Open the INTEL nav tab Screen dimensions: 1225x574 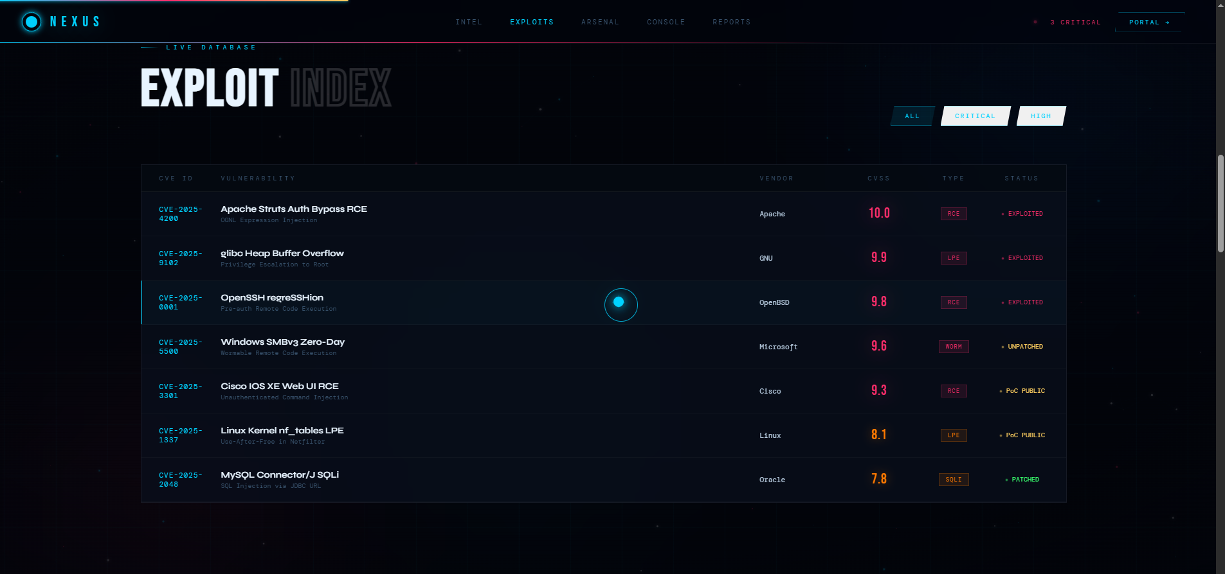469,22
